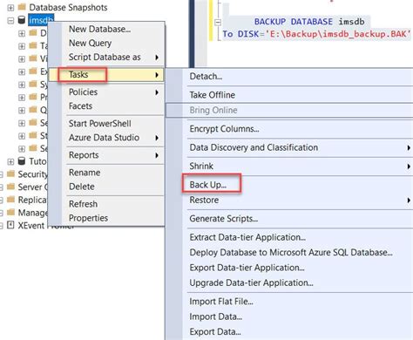Select Facets menu item
The width and height of the screenshot is (413, 340).
pos(107,106)
